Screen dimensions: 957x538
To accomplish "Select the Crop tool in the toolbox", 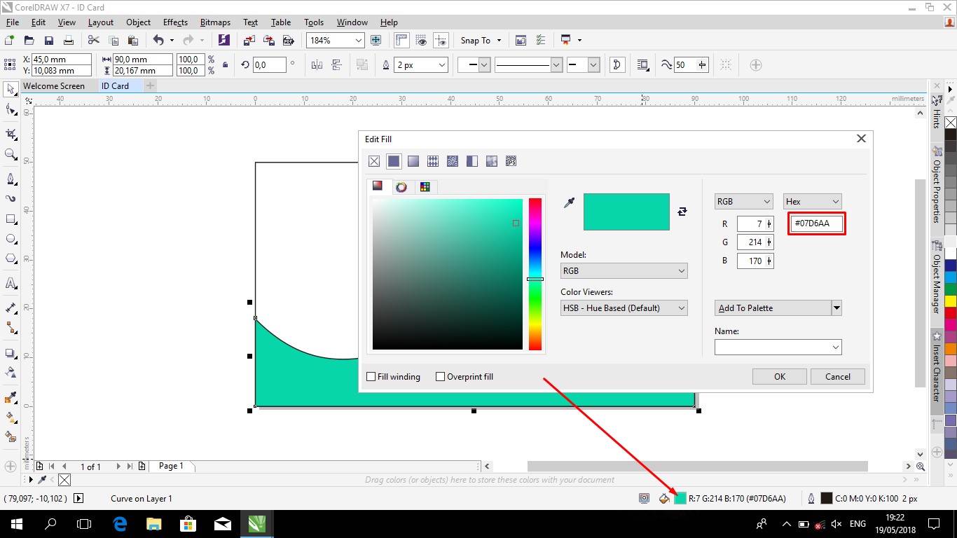I will pyautogui.click(x=11, y=133).
